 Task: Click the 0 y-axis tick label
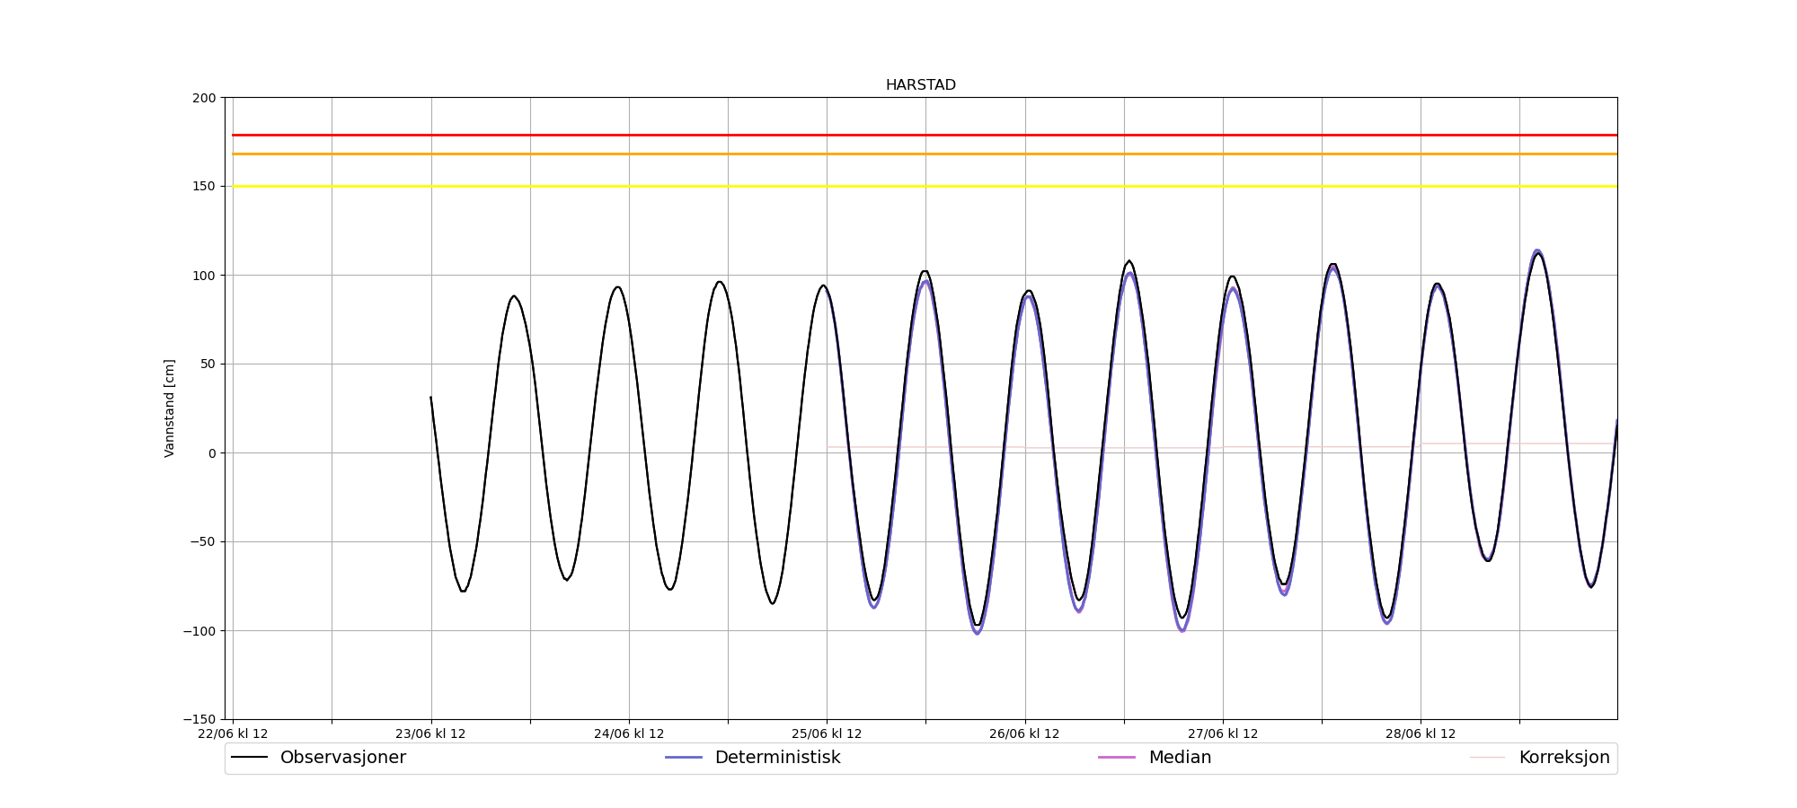click(x=213, y=453)
